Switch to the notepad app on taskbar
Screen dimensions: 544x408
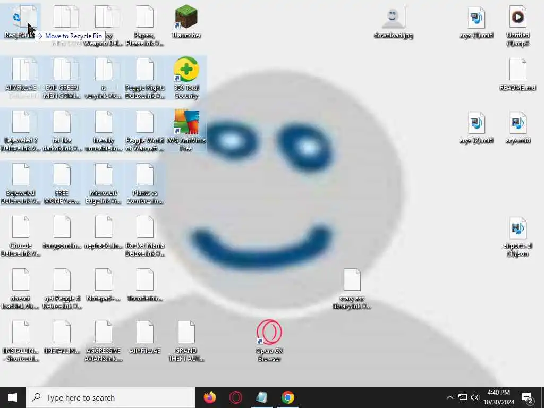point(262,397)
